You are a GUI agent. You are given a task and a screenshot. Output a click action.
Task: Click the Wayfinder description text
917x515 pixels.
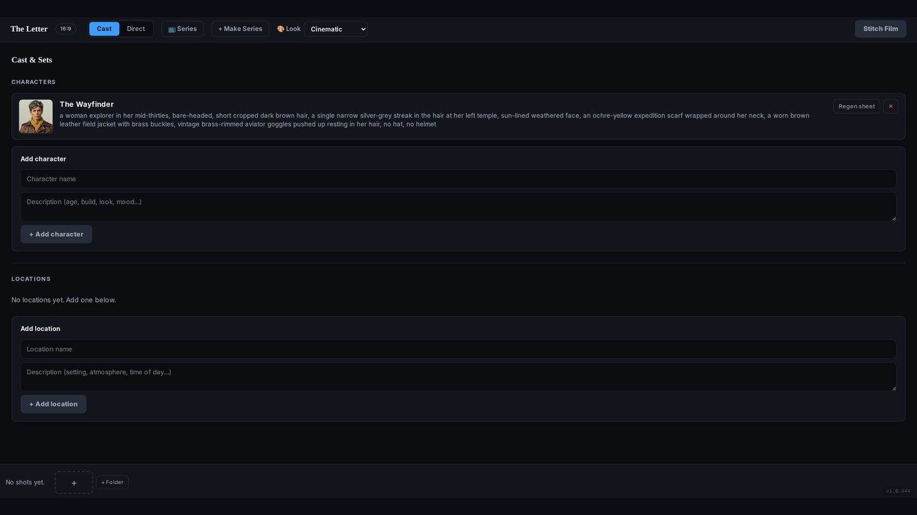434,120
